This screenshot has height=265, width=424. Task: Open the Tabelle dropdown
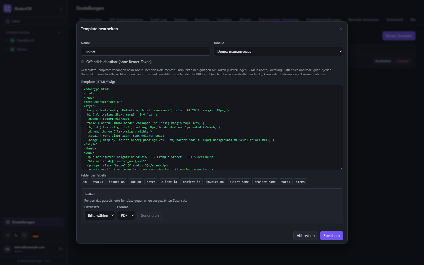coord(278,51)
